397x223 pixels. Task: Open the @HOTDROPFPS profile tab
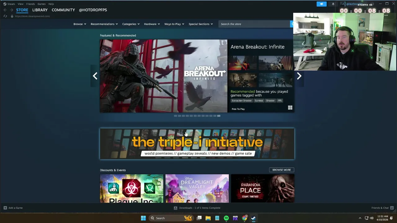pyautogui.click(x=93, y=10)
